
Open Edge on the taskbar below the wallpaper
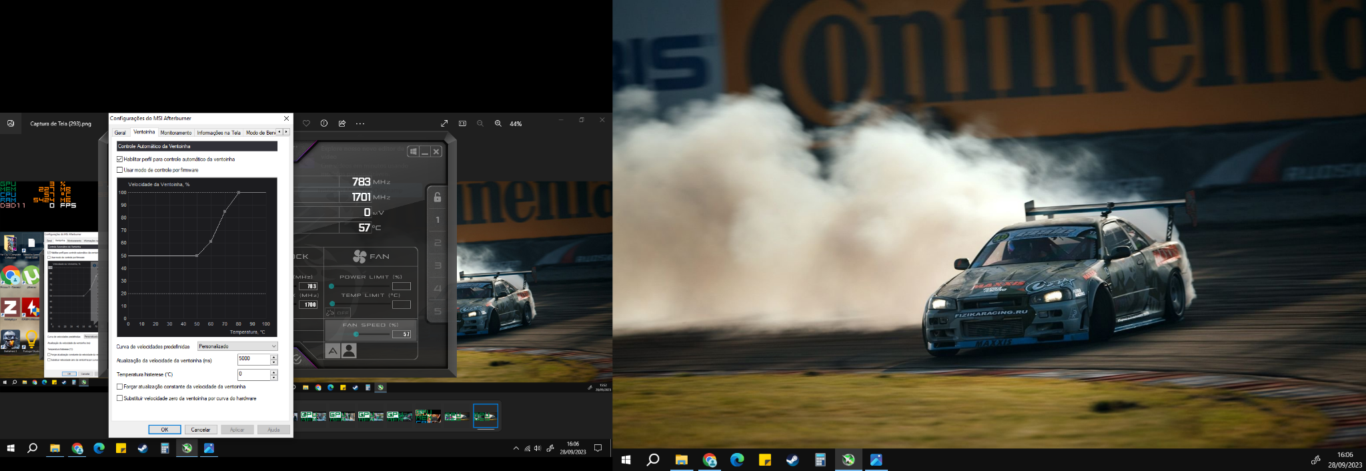pos(737,460)
